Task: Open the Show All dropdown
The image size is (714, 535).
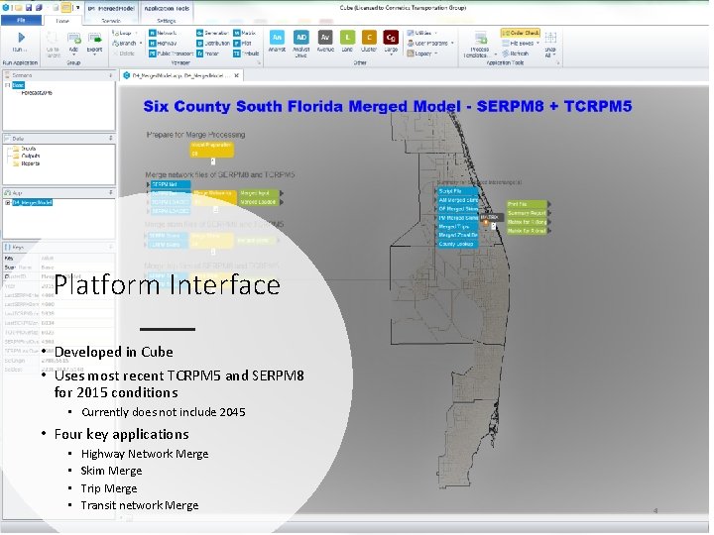Action: (x=550, y=44)
